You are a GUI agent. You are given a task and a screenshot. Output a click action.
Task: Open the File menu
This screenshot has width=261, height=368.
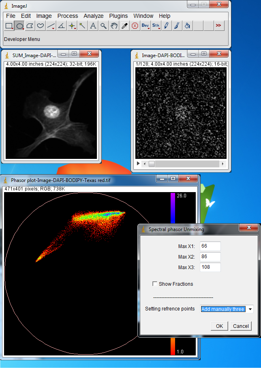(11, 16)
